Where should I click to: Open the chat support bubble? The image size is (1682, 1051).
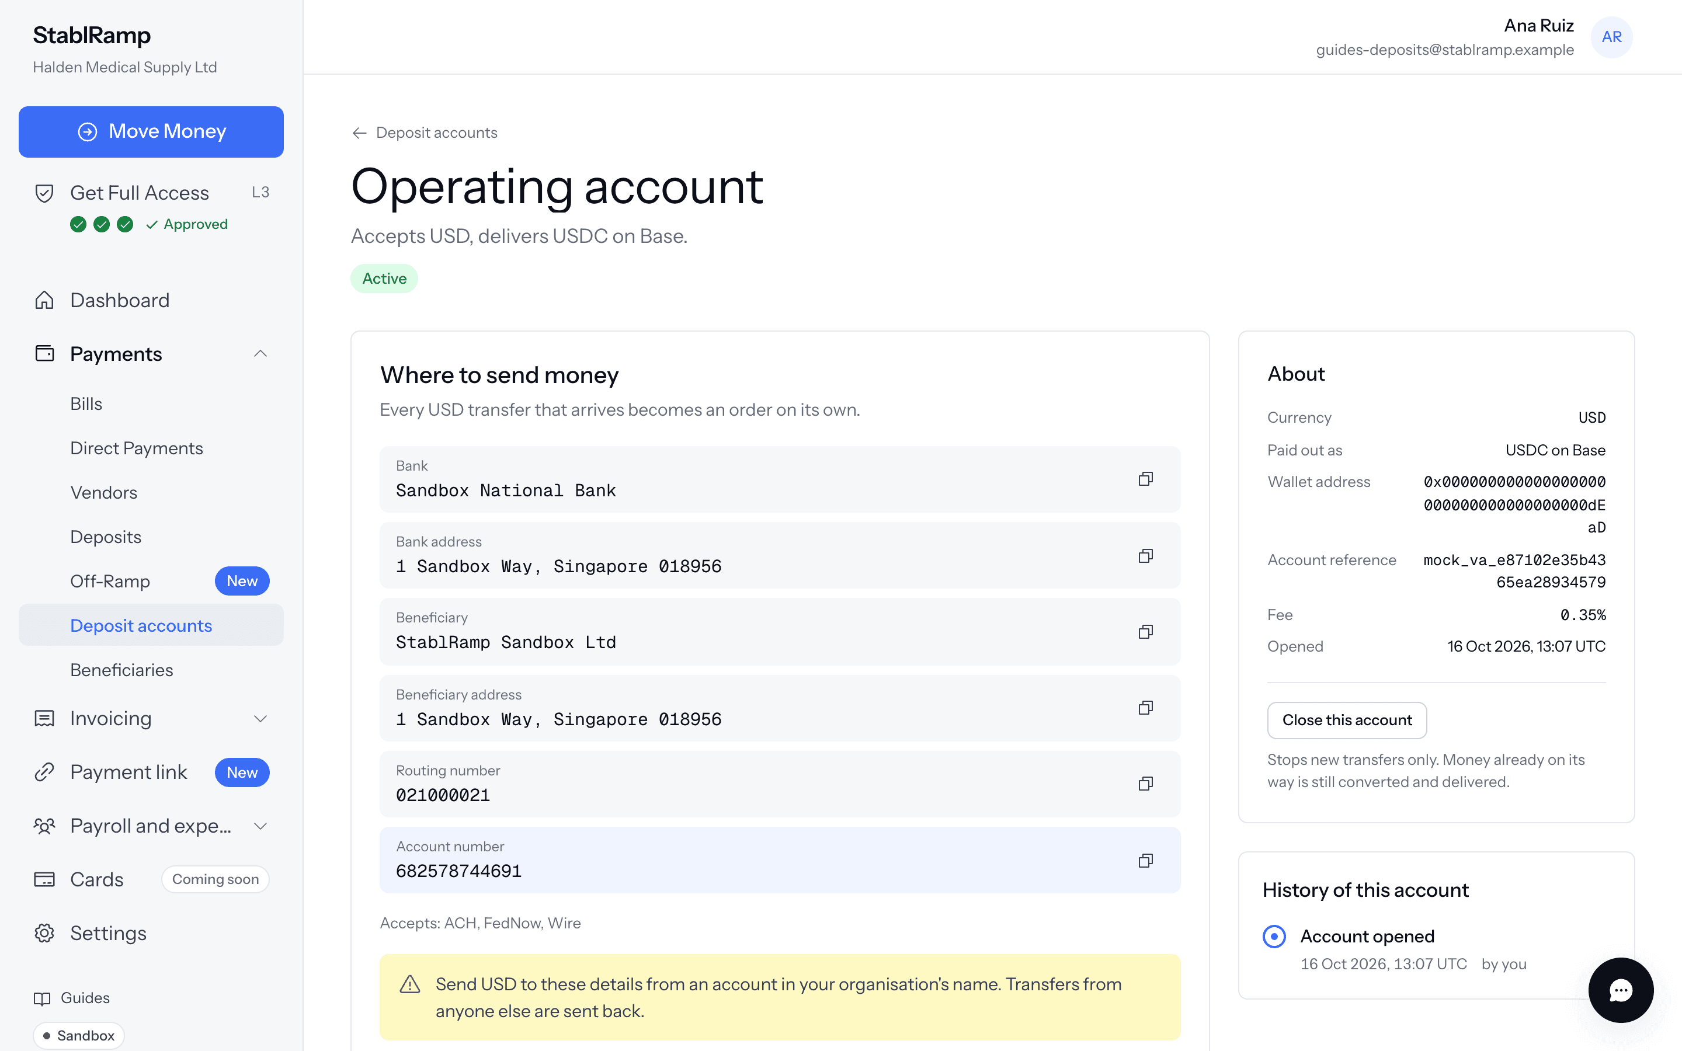pos(1620,990)
